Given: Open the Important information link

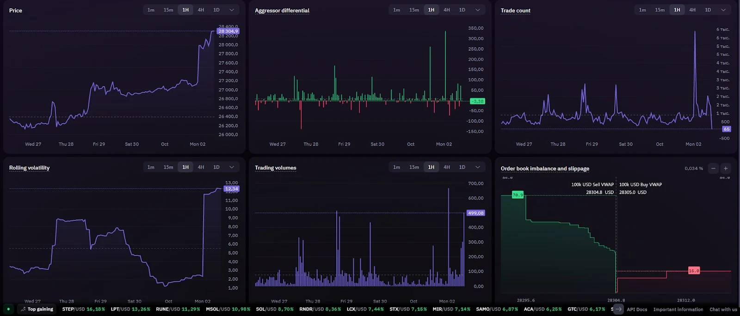Looking at the screenshot, I should tap(678, 310).
